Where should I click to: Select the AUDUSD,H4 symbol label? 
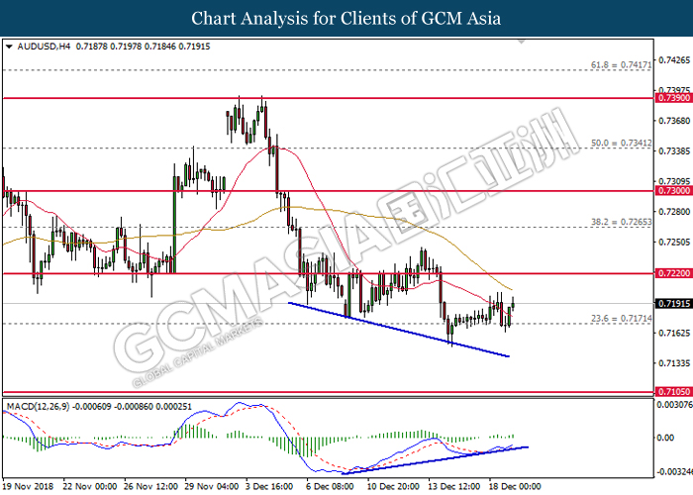coord(44,47)
